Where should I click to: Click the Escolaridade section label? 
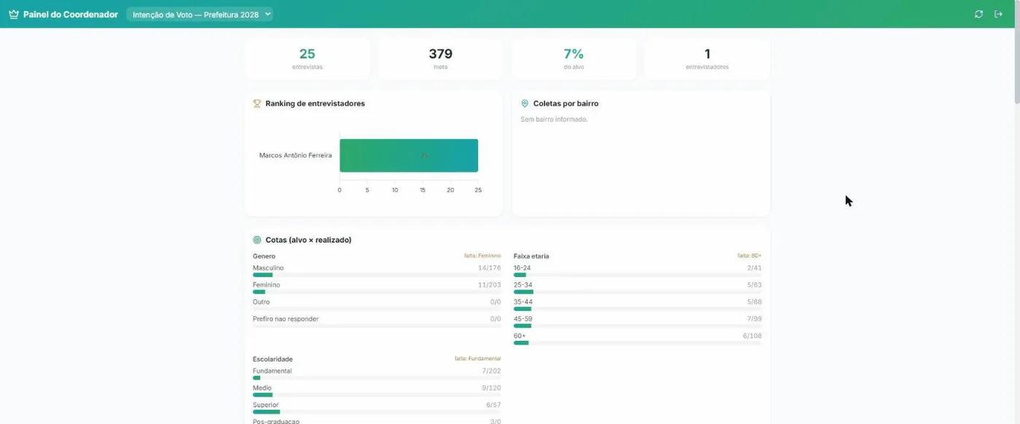(272, 359)
